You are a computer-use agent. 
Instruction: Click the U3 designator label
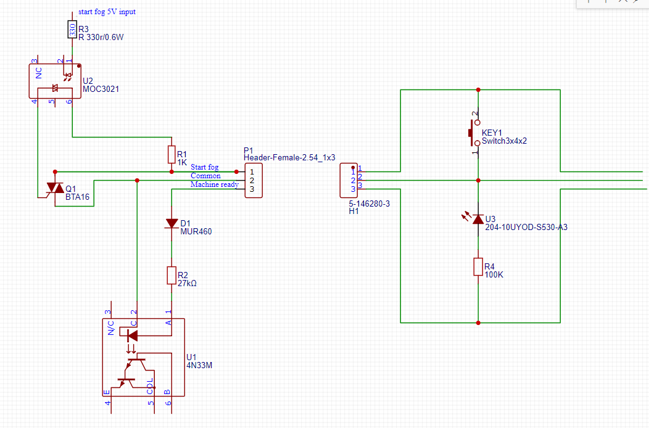(x=490, y=219)
